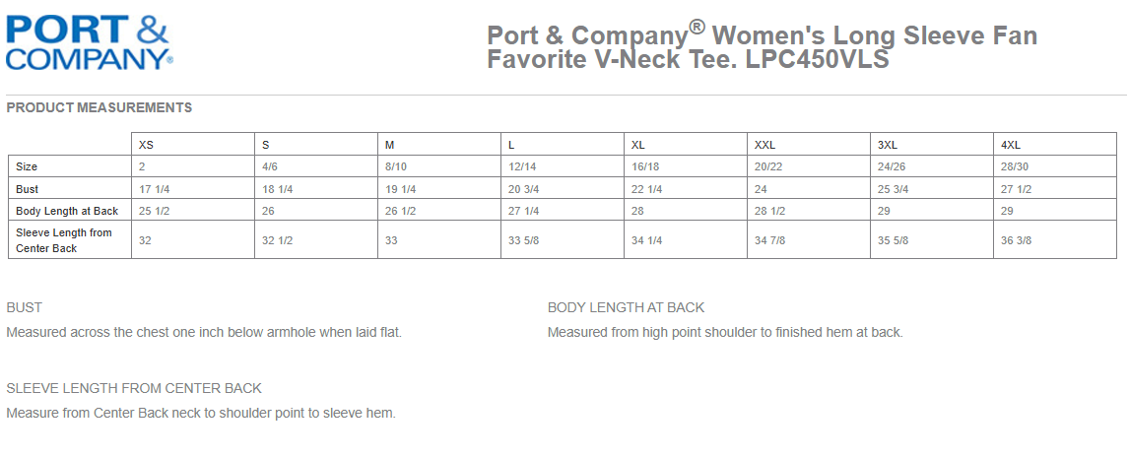This screenshot has height=458, width=1129.
Task: Click the product title with style LPC450VLS
Action: click(762, 47)
